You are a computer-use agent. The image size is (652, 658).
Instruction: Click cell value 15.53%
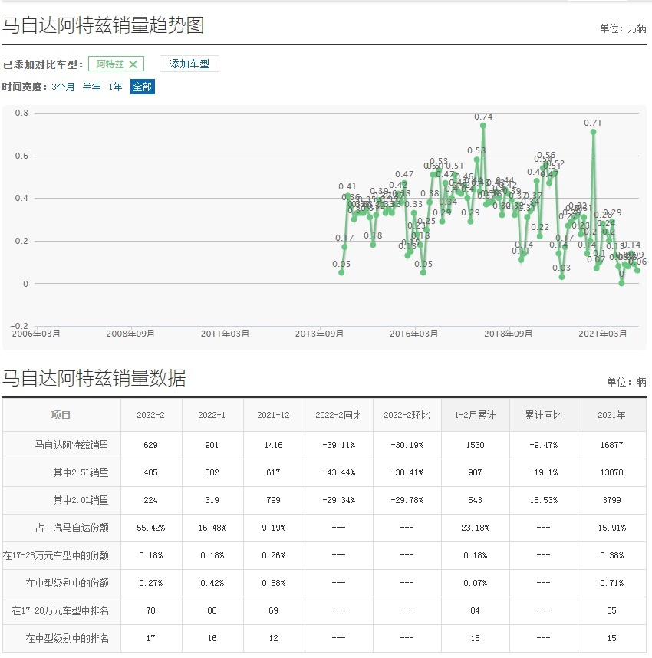[x=544, y=500]
